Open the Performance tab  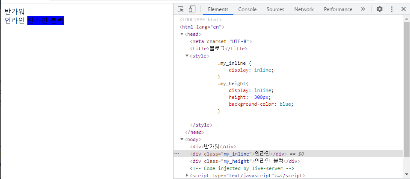[338, 9]
